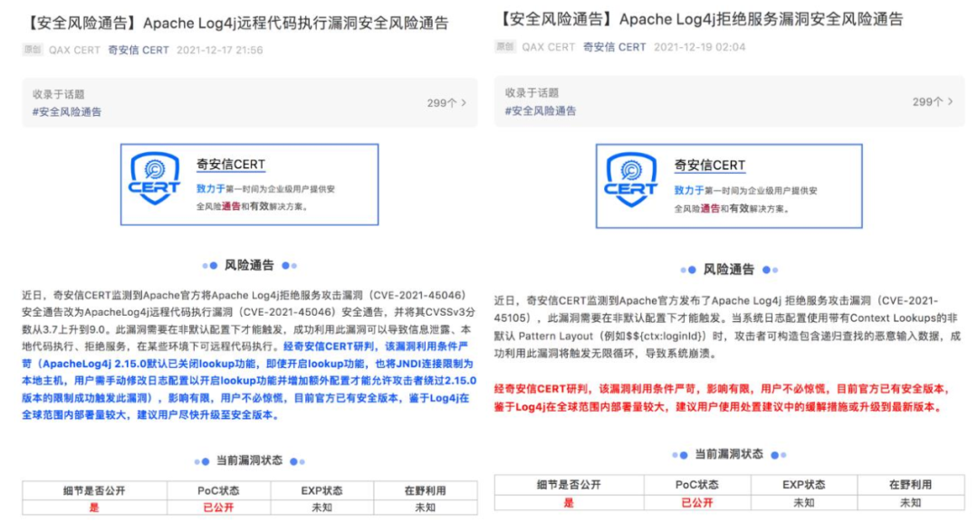The image size is (978, 531).
Task: Click 风险通告 heading in right article
Action: [x=728, y=270]
